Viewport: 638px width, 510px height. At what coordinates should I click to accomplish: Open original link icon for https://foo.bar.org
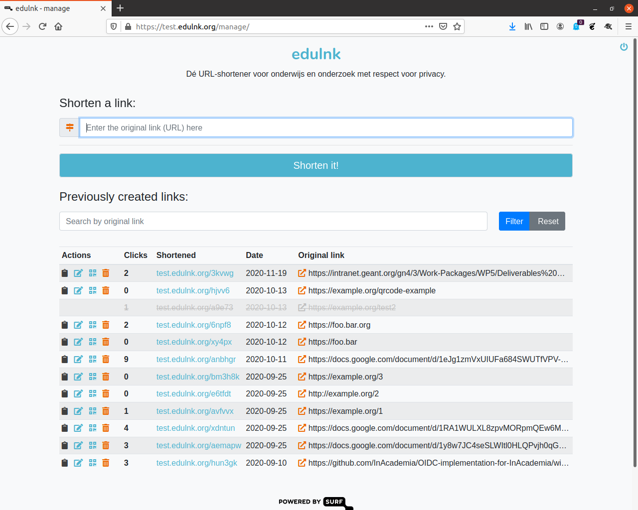[x=302, y=325]
